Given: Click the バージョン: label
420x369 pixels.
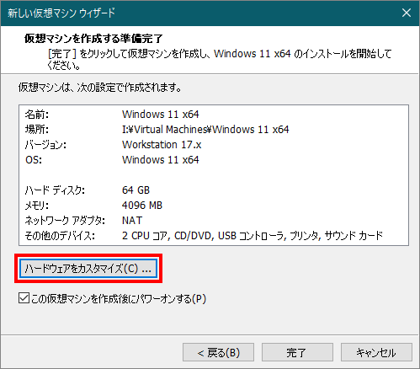Looking at the screenshot, I should click(x=45, y=145).
